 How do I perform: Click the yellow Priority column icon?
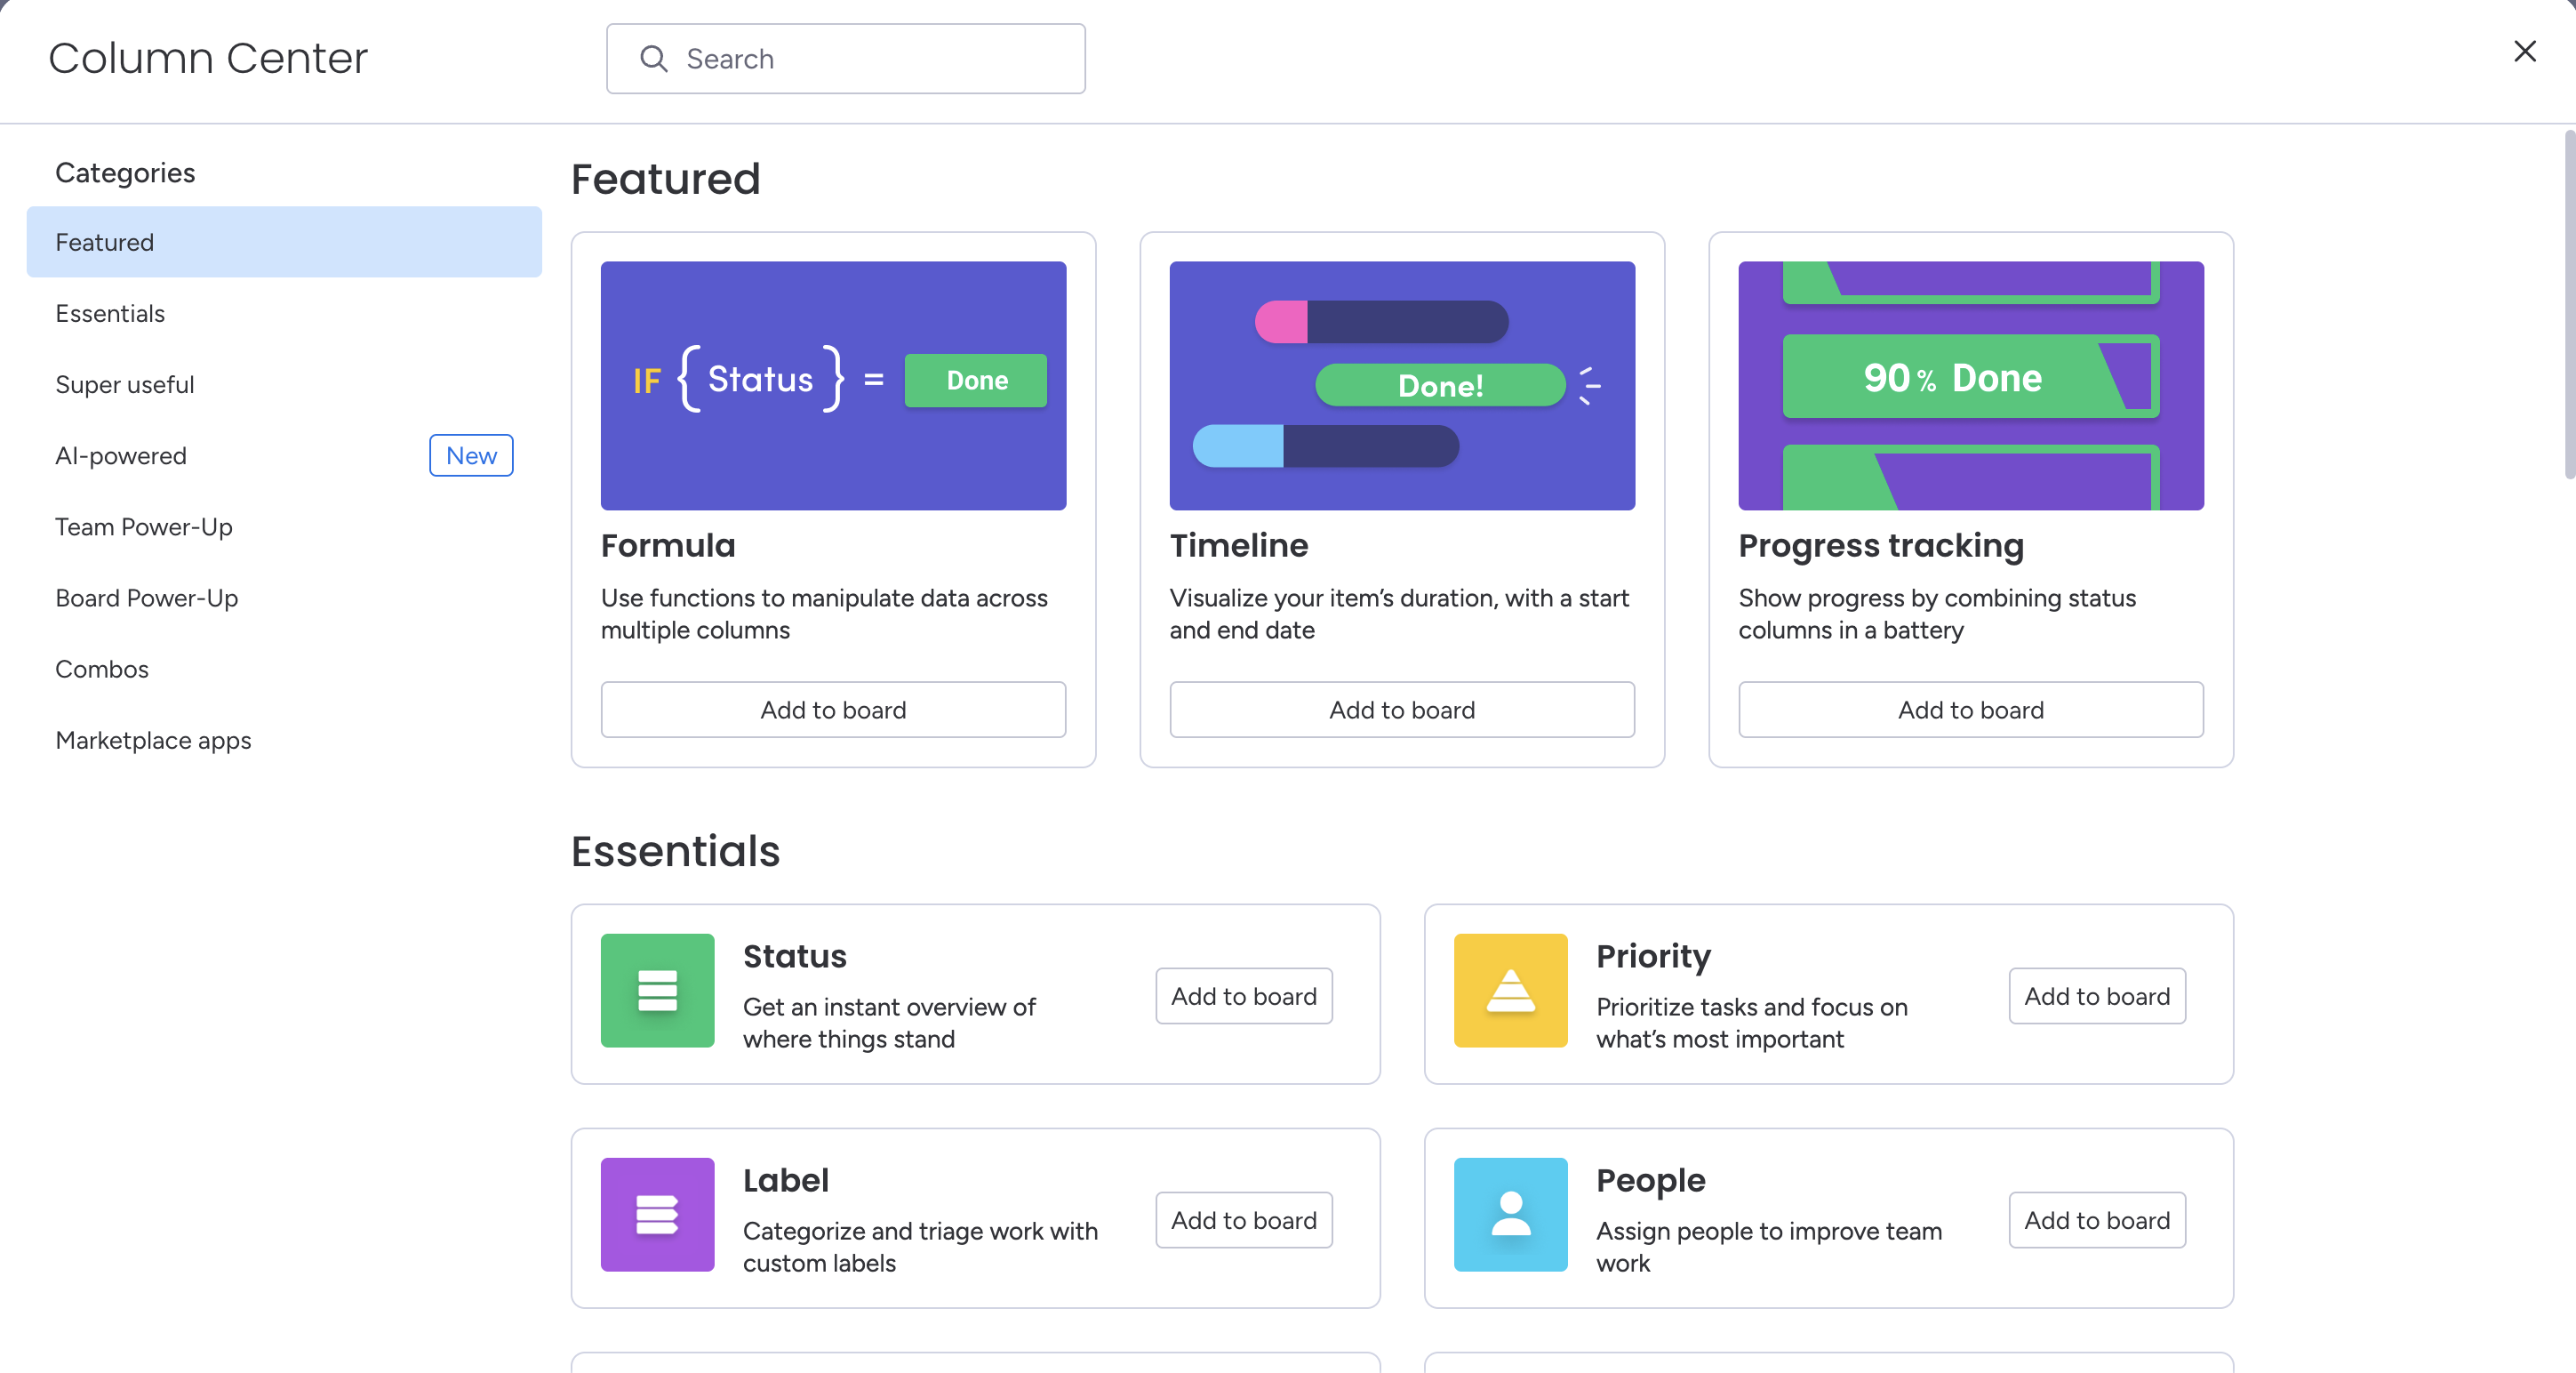[x=1510, y=990]
